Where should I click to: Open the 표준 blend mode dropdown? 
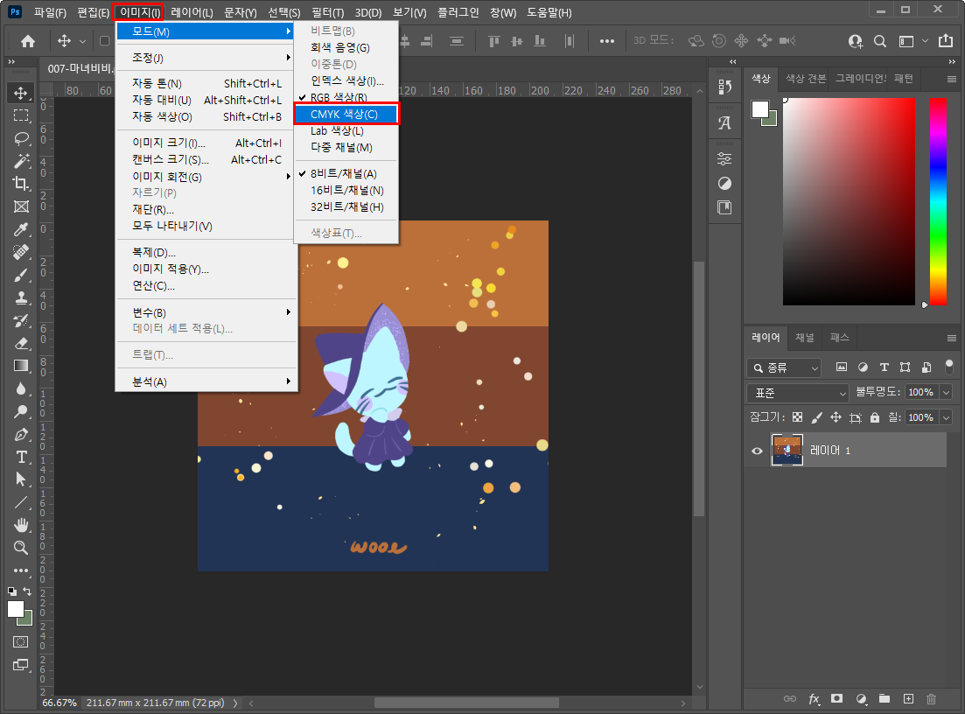tap(798, 393)
